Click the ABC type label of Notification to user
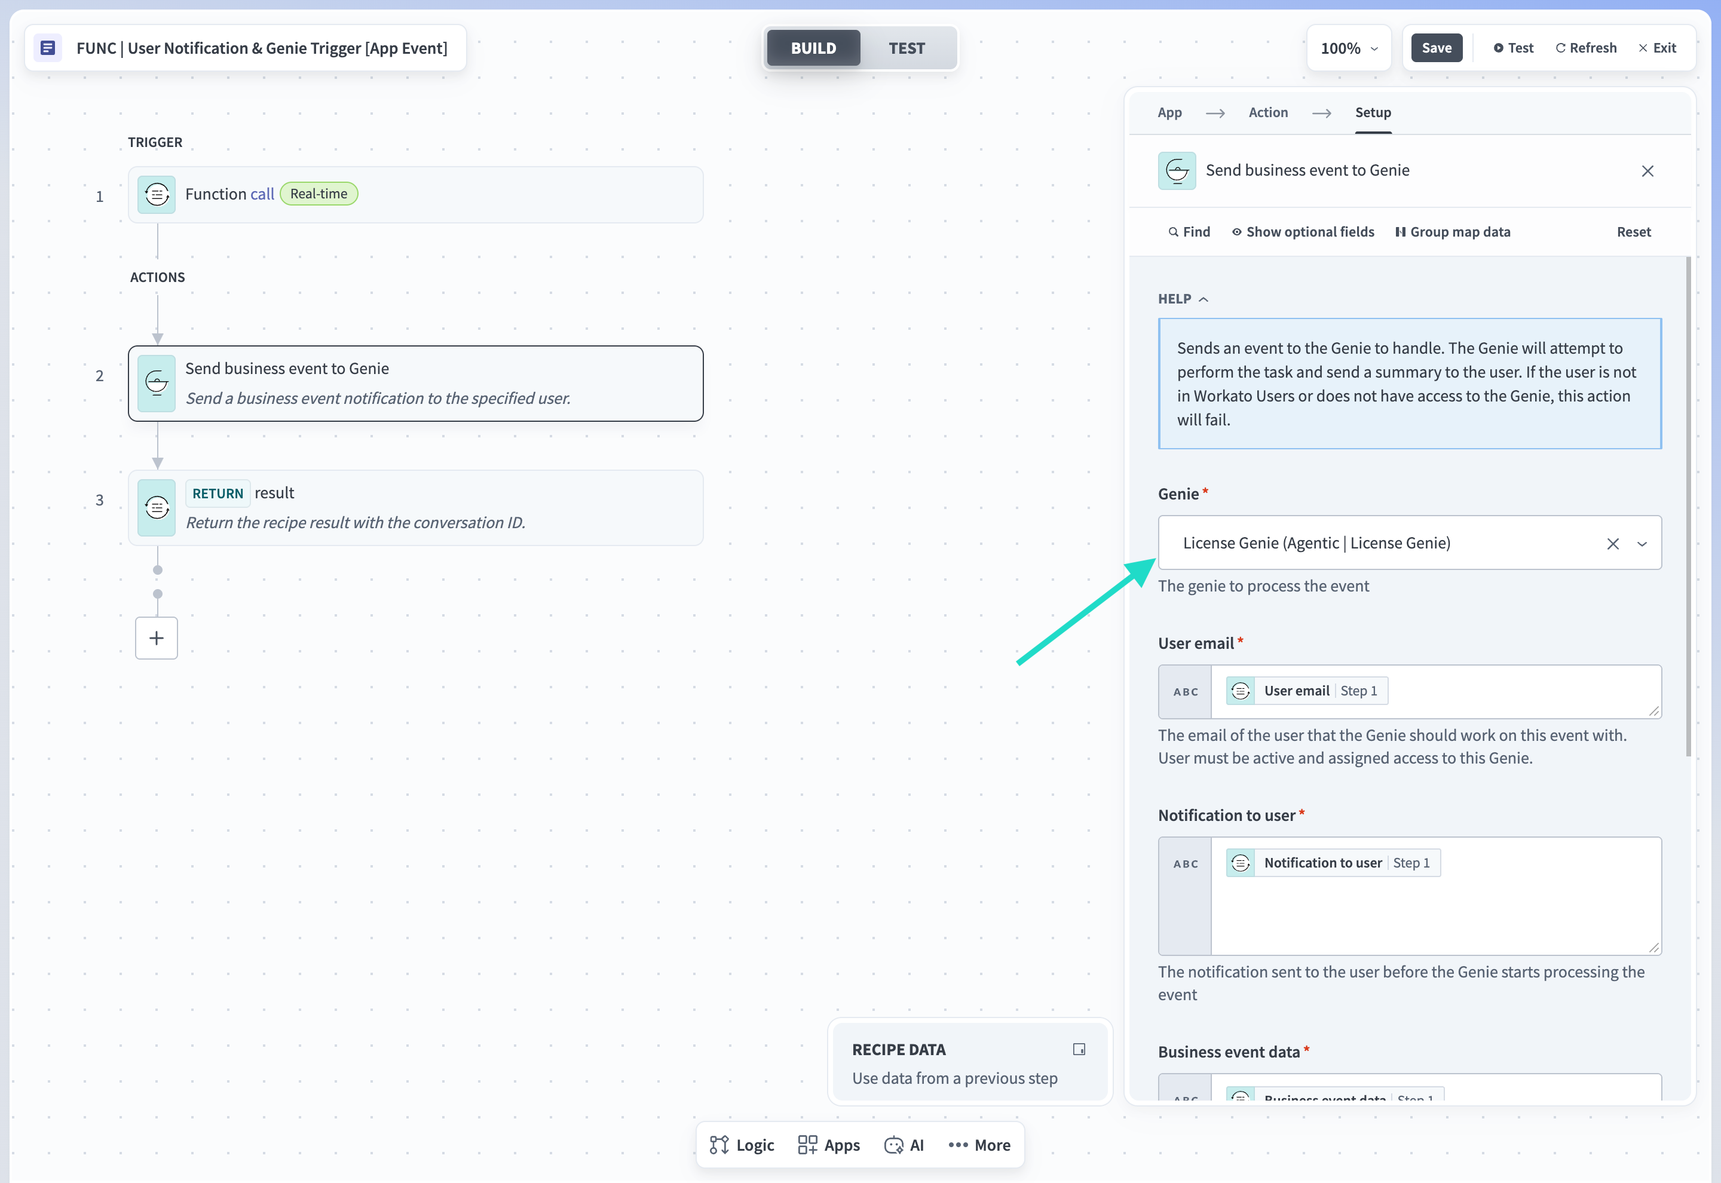Screen dimensions: 1721x1183 click(1185, 863)
